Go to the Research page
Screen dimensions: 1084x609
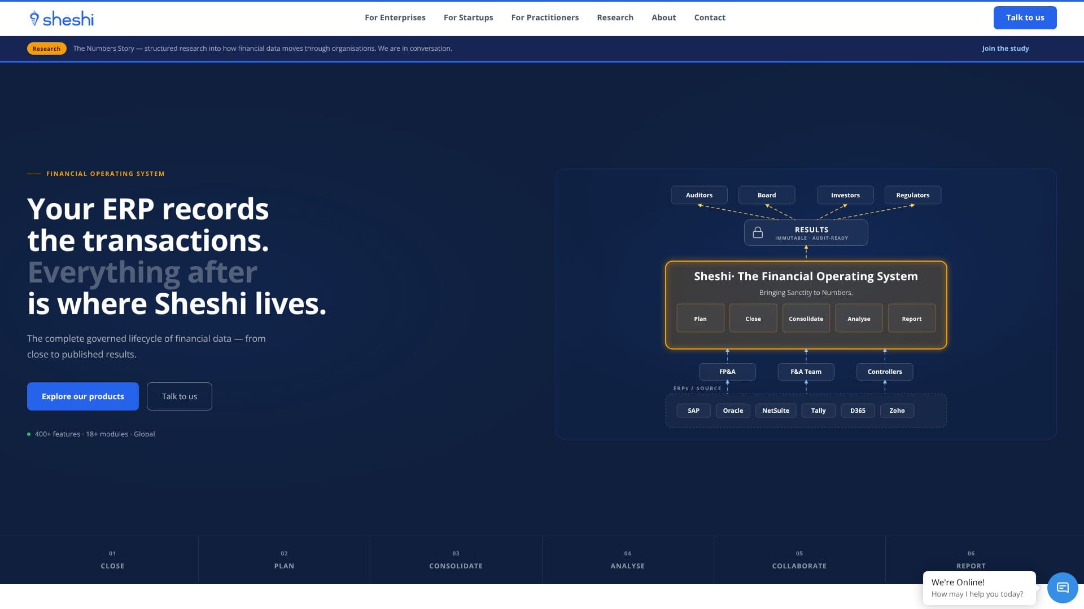tap(615, 17)
